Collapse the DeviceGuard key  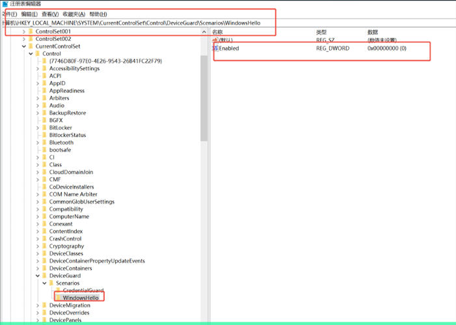[38, 276]
